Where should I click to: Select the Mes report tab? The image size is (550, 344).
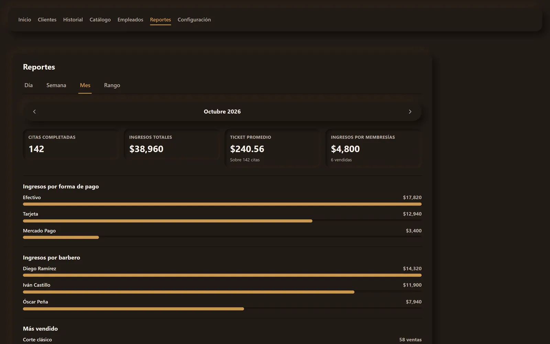point(85,85)
